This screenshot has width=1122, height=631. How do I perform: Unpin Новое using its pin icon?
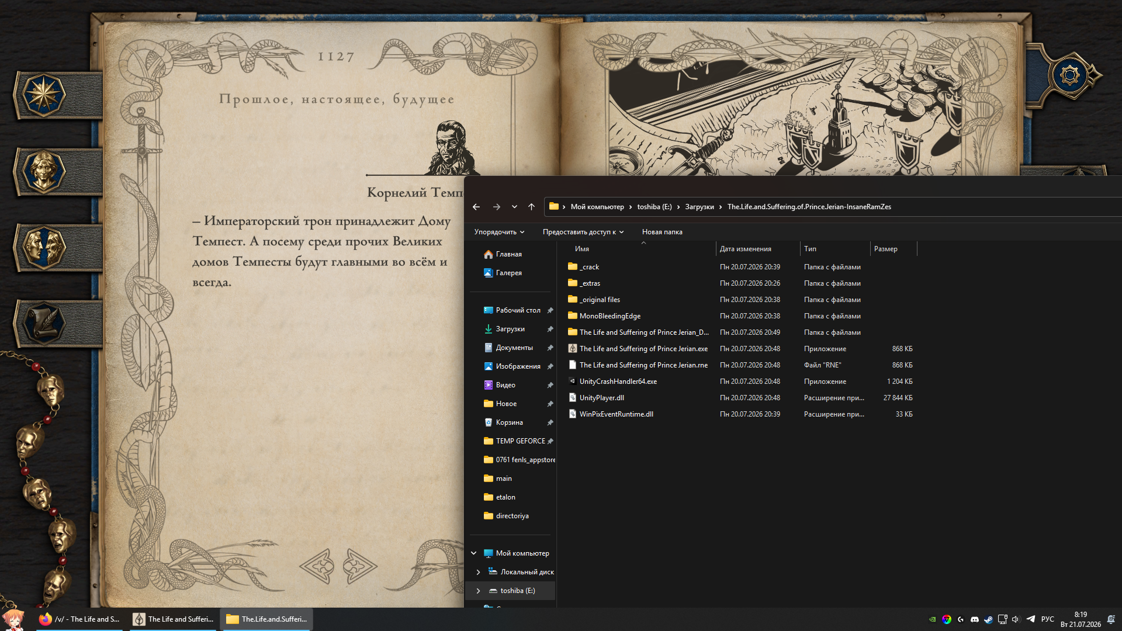click(x=550, y=404)
